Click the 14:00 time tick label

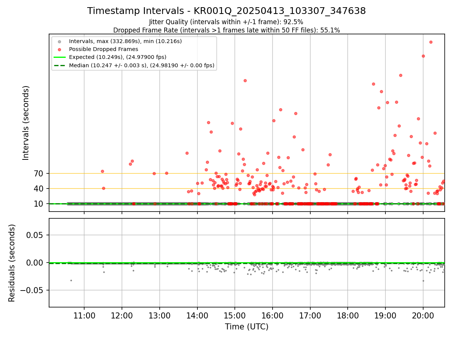[x=197, y=315]
